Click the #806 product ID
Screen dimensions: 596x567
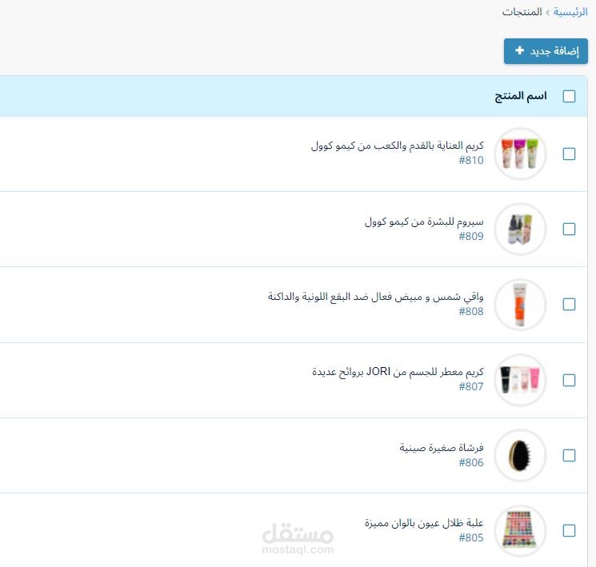471,462
